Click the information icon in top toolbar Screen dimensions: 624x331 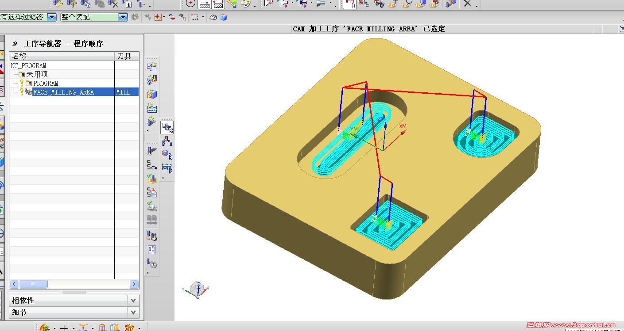point(127,4)
